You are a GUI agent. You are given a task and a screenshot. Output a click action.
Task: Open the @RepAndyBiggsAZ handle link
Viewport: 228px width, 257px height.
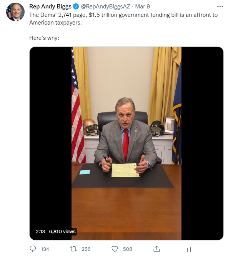coord(105,7)
